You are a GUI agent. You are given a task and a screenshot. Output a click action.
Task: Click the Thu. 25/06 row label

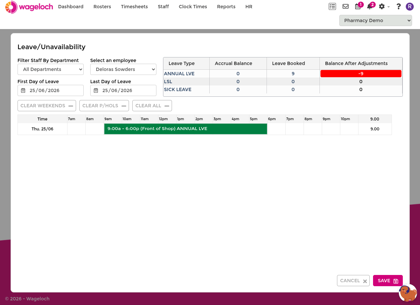tap(42, 129)
